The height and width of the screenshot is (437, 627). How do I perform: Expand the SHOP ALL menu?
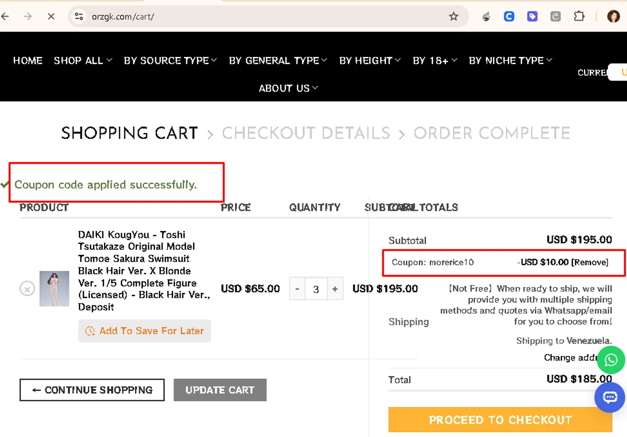83,61
